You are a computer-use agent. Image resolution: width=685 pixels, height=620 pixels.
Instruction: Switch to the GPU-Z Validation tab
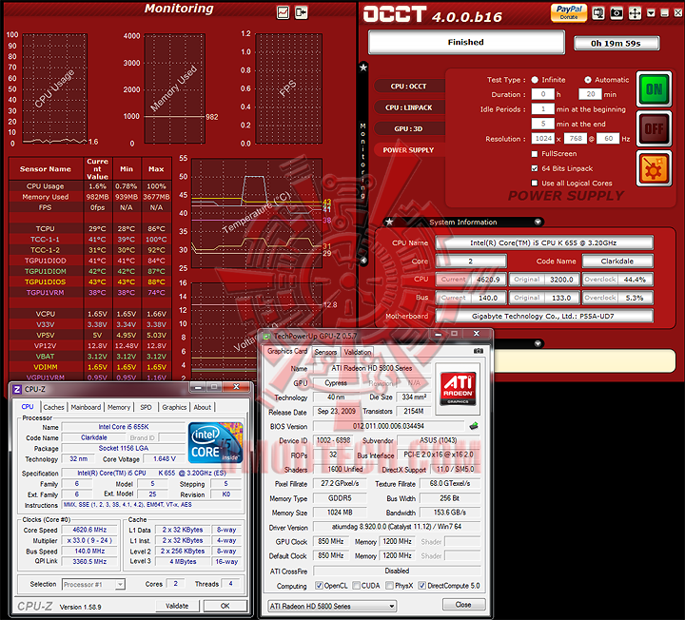(358, 352)
